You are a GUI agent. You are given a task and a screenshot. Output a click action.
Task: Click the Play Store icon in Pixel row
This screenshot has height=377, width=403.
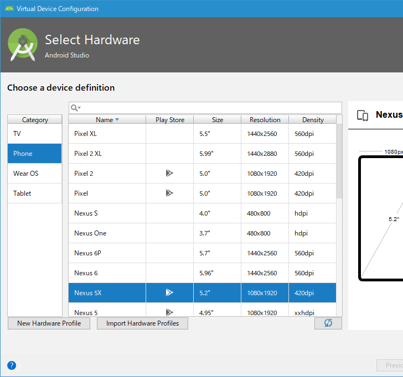(169, 193)
